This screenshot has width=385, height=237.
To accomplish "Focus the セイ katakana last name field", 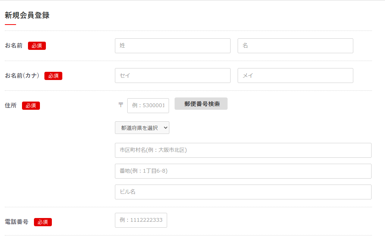I will (x=172, y=76).
